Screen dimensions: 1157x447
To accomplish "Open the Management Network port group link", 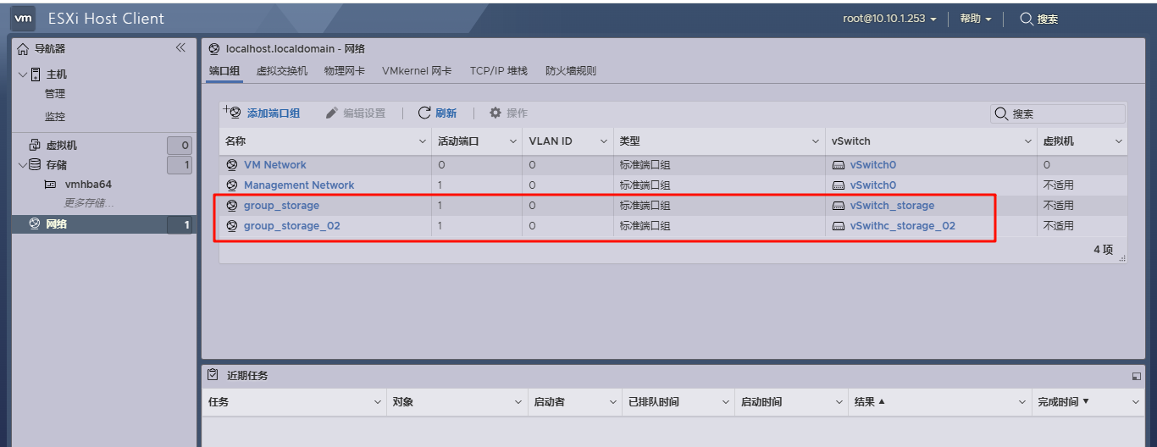I will pos(299,185).
